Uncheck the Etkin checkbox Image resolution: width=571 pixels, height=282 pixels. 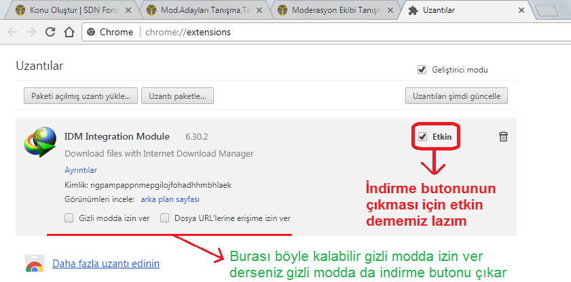[x=422, y=137]
